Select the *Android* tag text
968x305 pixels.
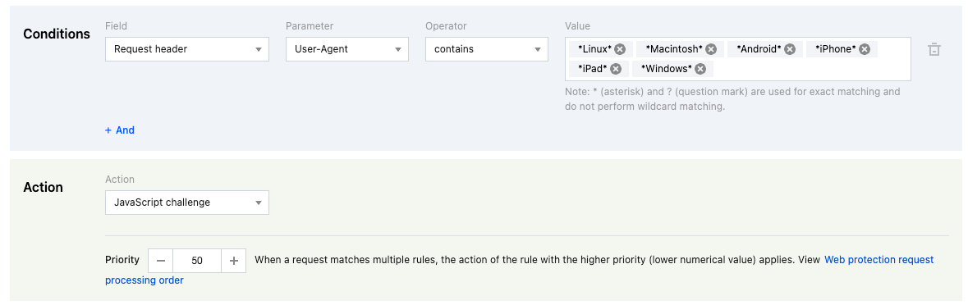click(x=759, y=49)
